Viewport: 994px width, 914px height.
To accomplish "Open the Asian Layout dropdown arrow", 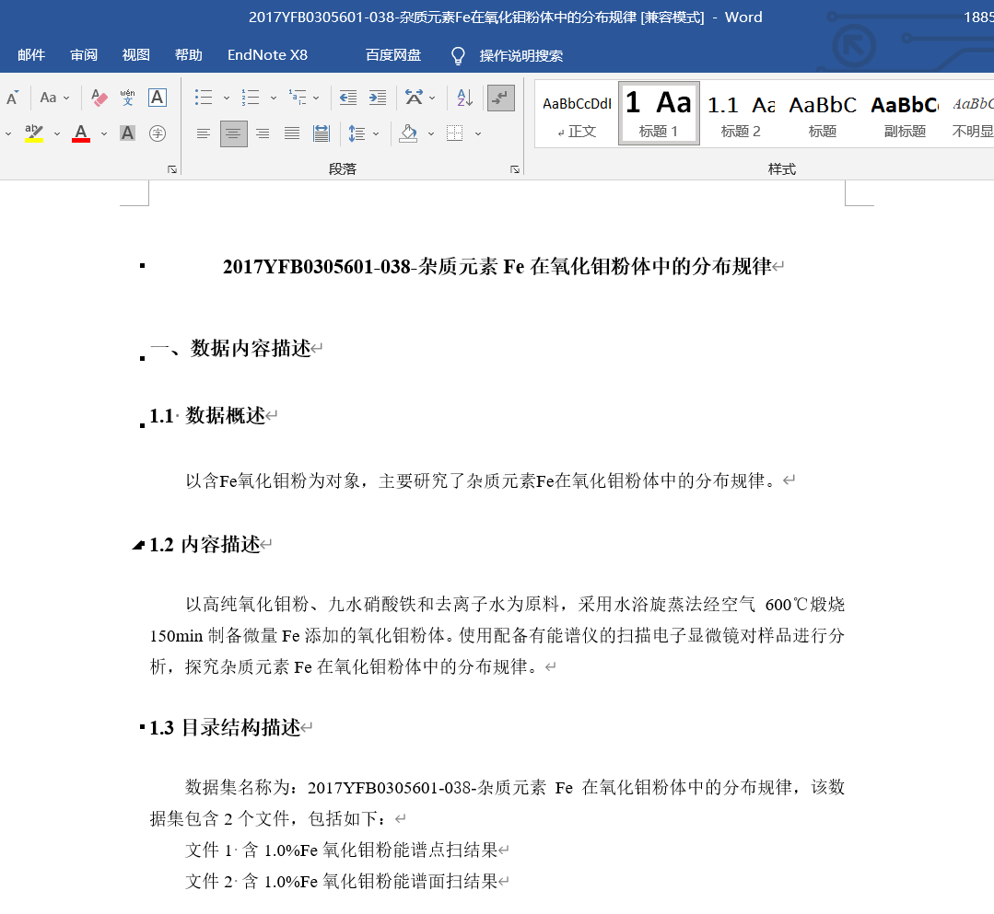I will 432,98.
